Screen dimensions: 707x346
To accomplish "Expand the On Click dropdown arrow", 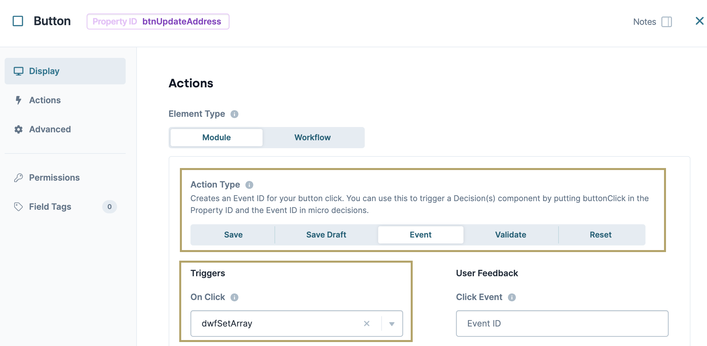I will coord(392,324).
